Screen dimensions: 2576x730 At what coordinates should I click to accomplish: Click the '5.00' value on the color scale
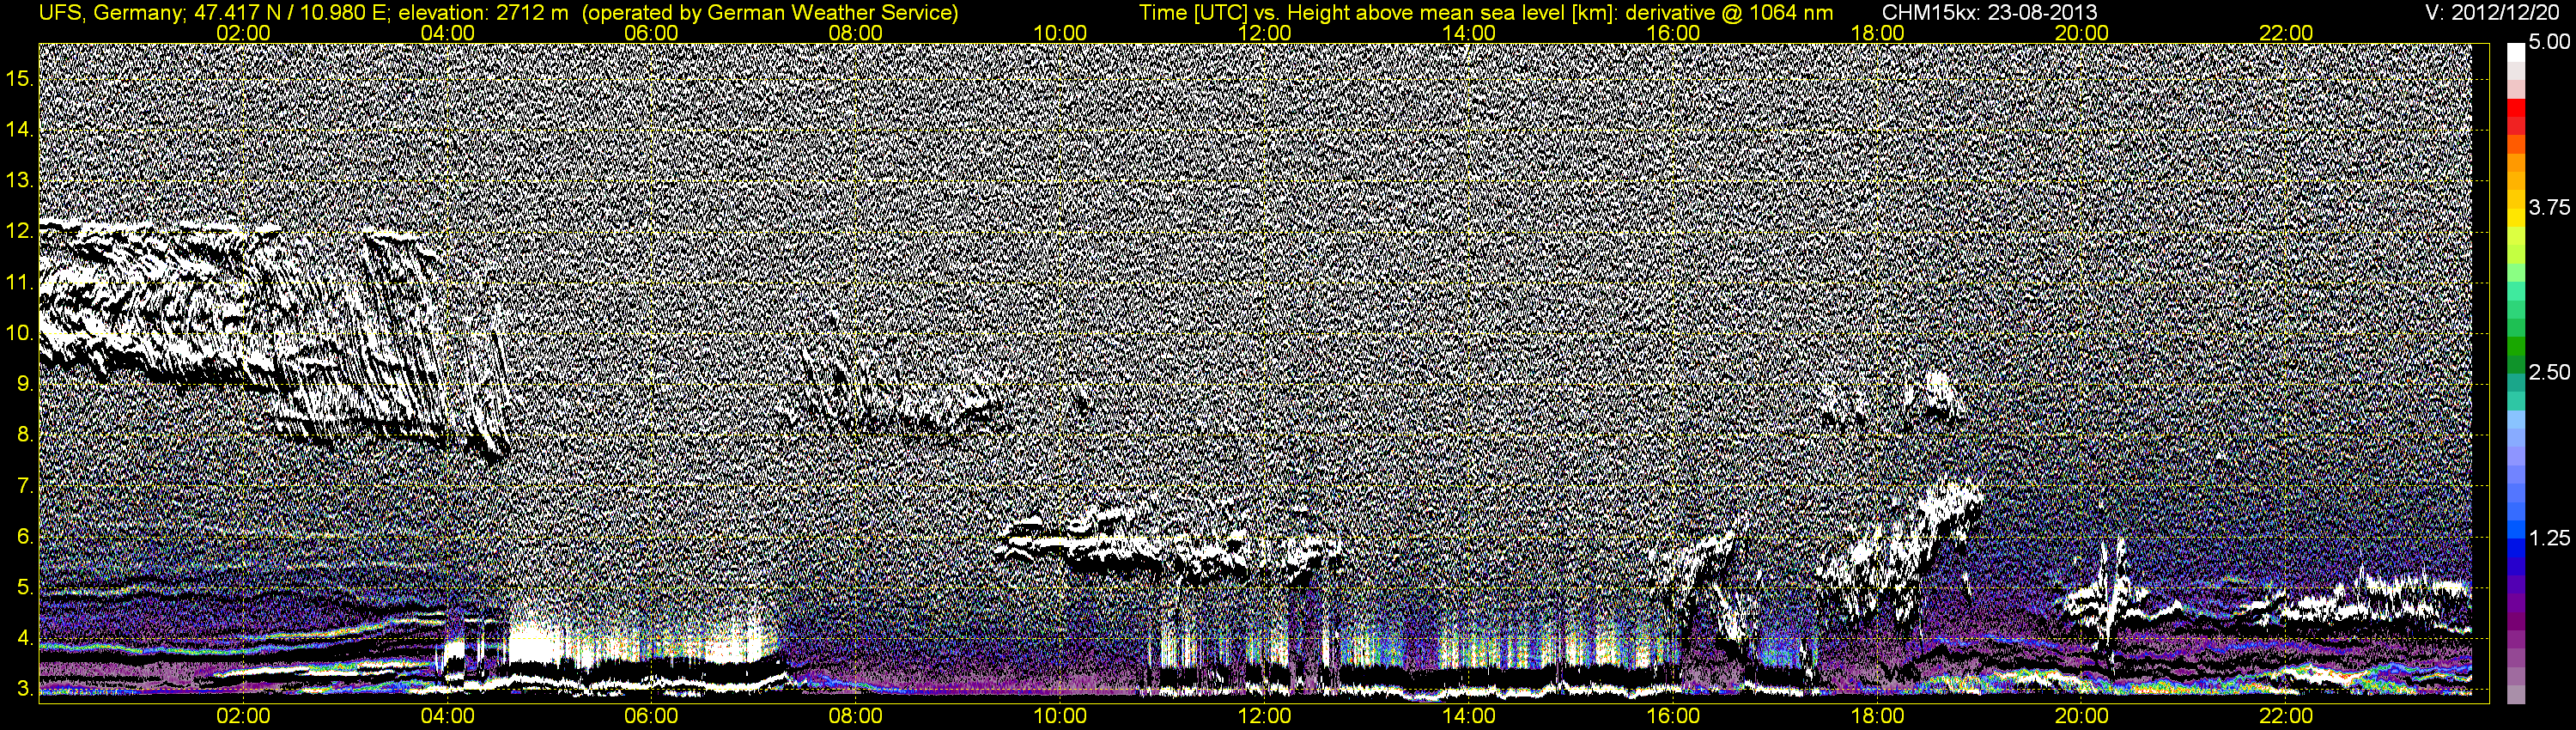click(2549, 42)
